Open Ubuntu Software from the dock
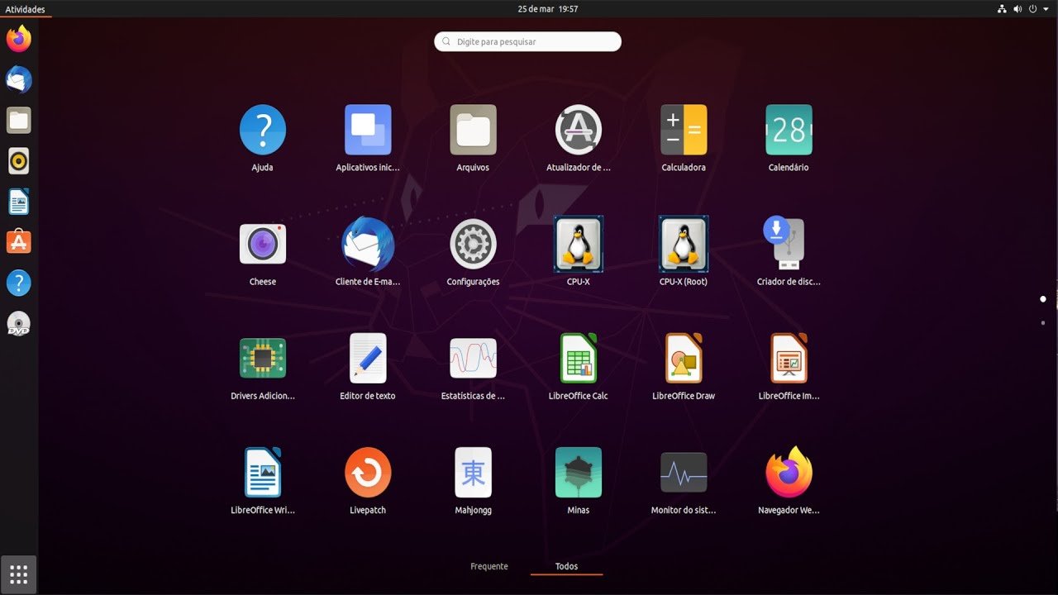Image resolution: width=1058 pixels, height=595 pixels. (x=19, y=242)
